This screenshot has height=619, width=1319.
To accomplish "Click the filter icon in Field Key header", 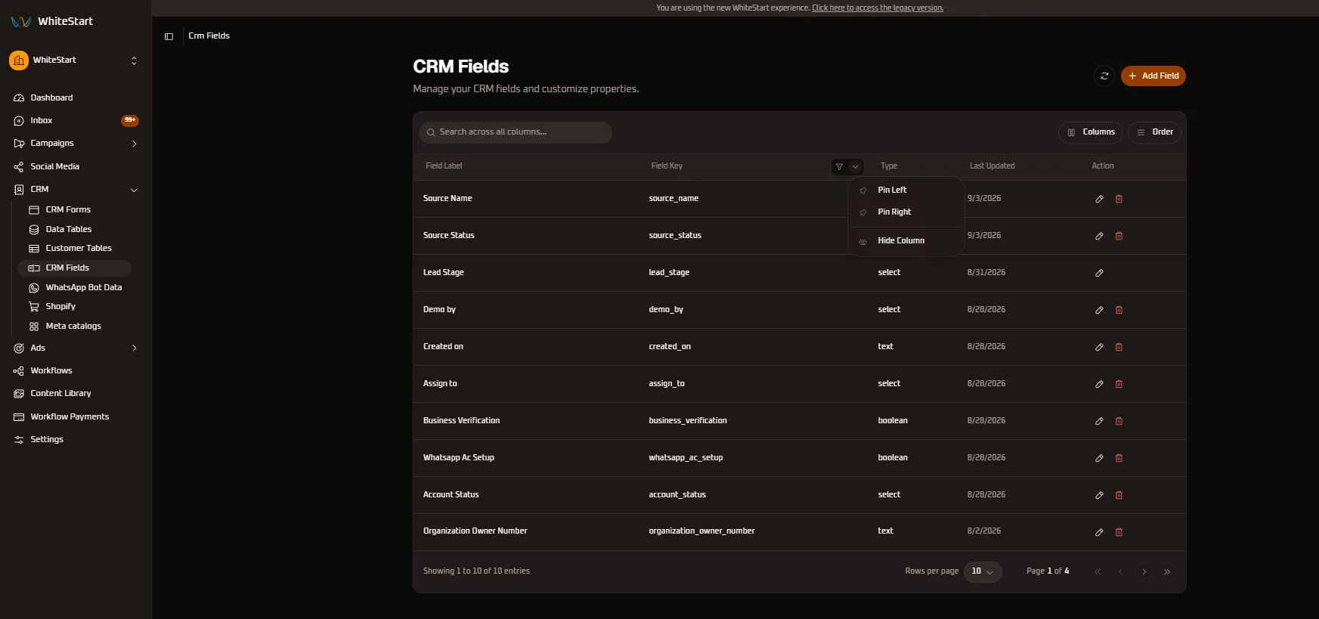I will coord(839,167).
